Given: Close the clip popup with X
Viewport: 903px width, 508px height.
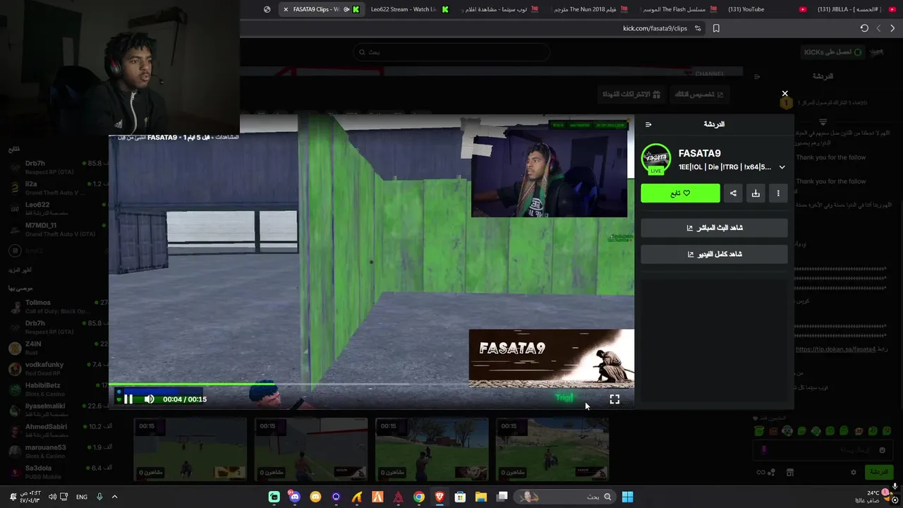Looking at the screenshot, I should pos(784,93).
